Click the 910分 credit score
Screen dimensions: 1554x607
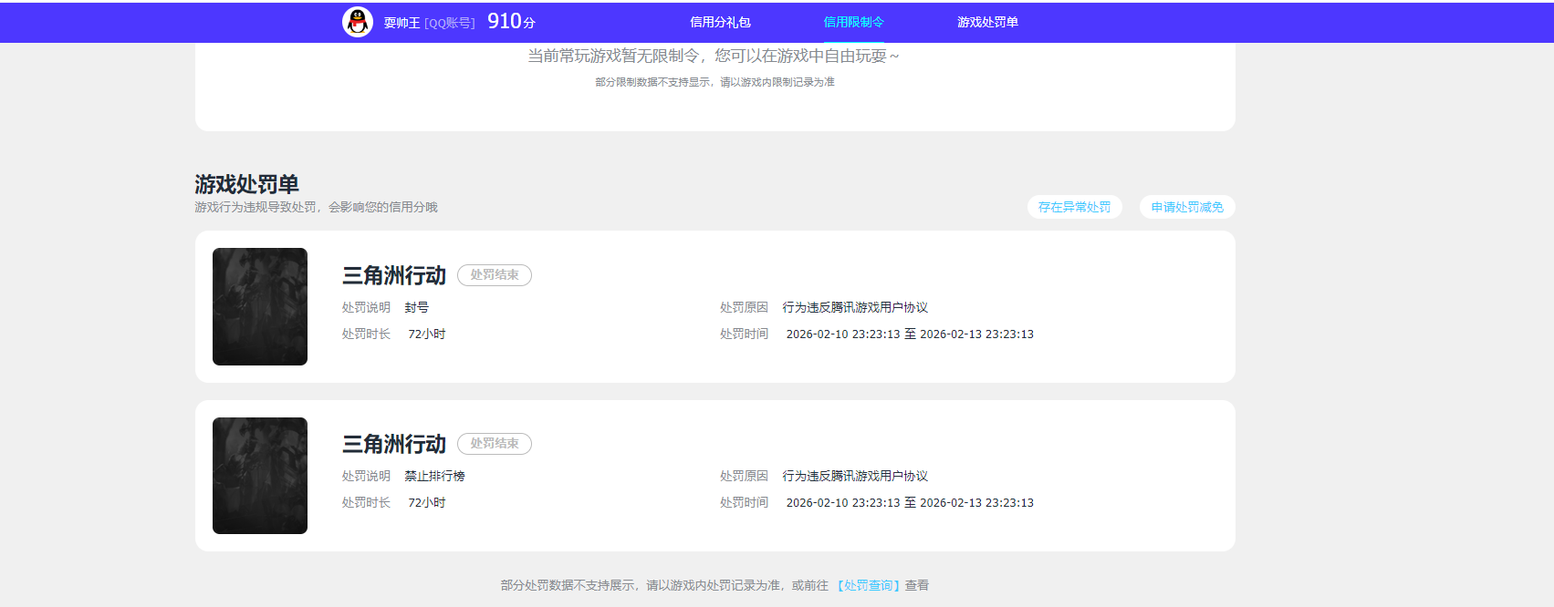[x=511, y=21]
